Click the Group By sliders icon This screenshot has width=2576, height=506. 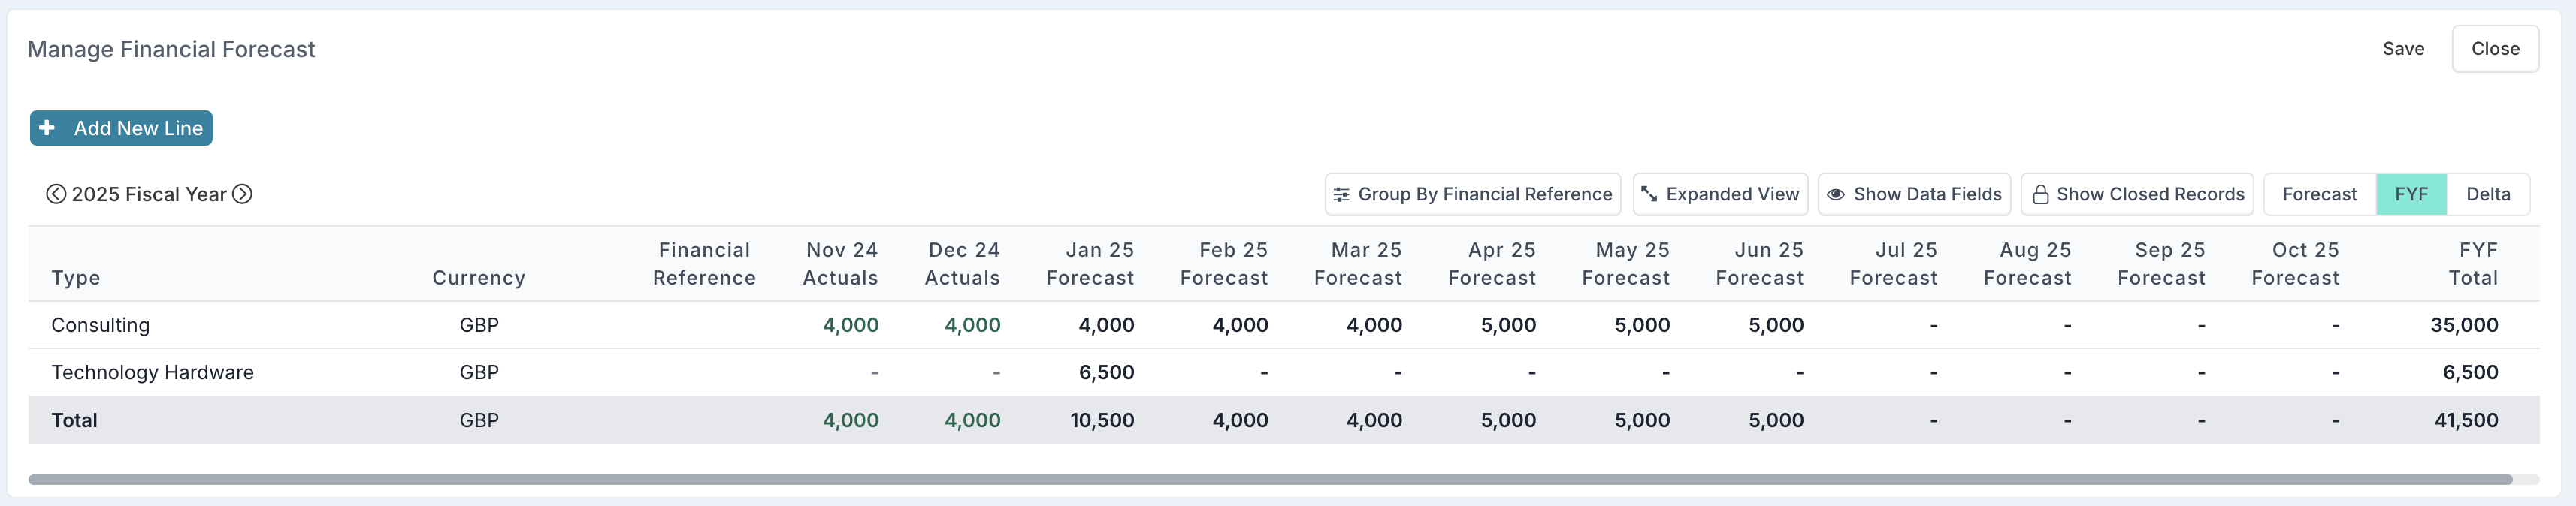(1342, 195)
